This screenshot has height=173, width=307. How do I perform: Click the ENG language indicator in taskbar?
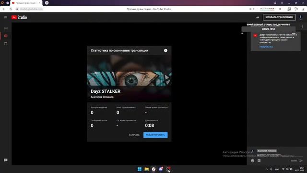point(277,169)
